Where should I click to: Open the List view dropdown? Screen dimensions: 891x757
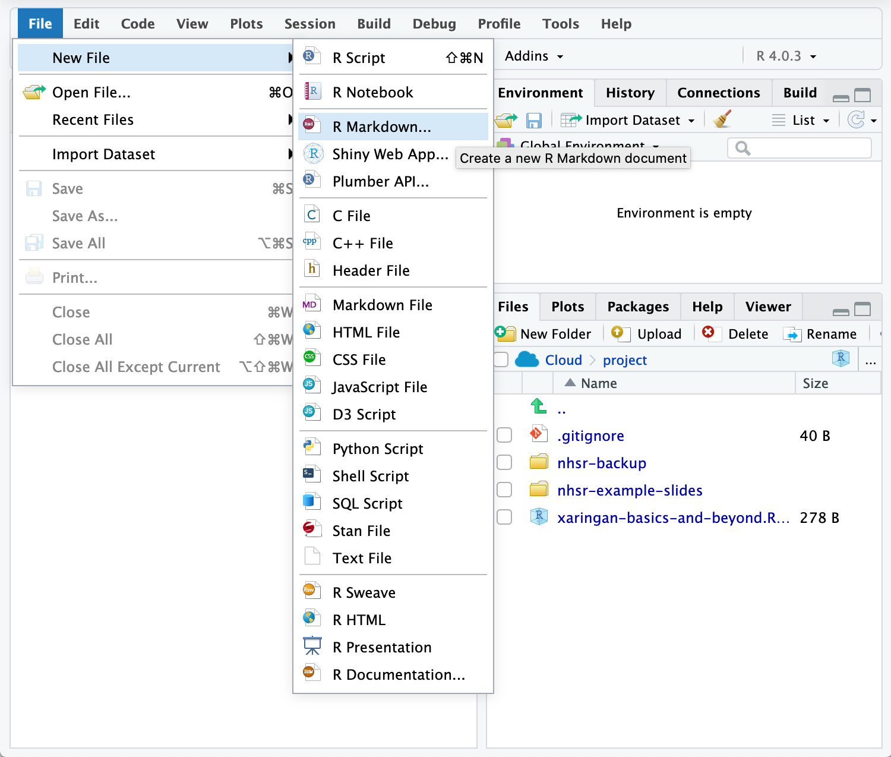click(801, 120)
